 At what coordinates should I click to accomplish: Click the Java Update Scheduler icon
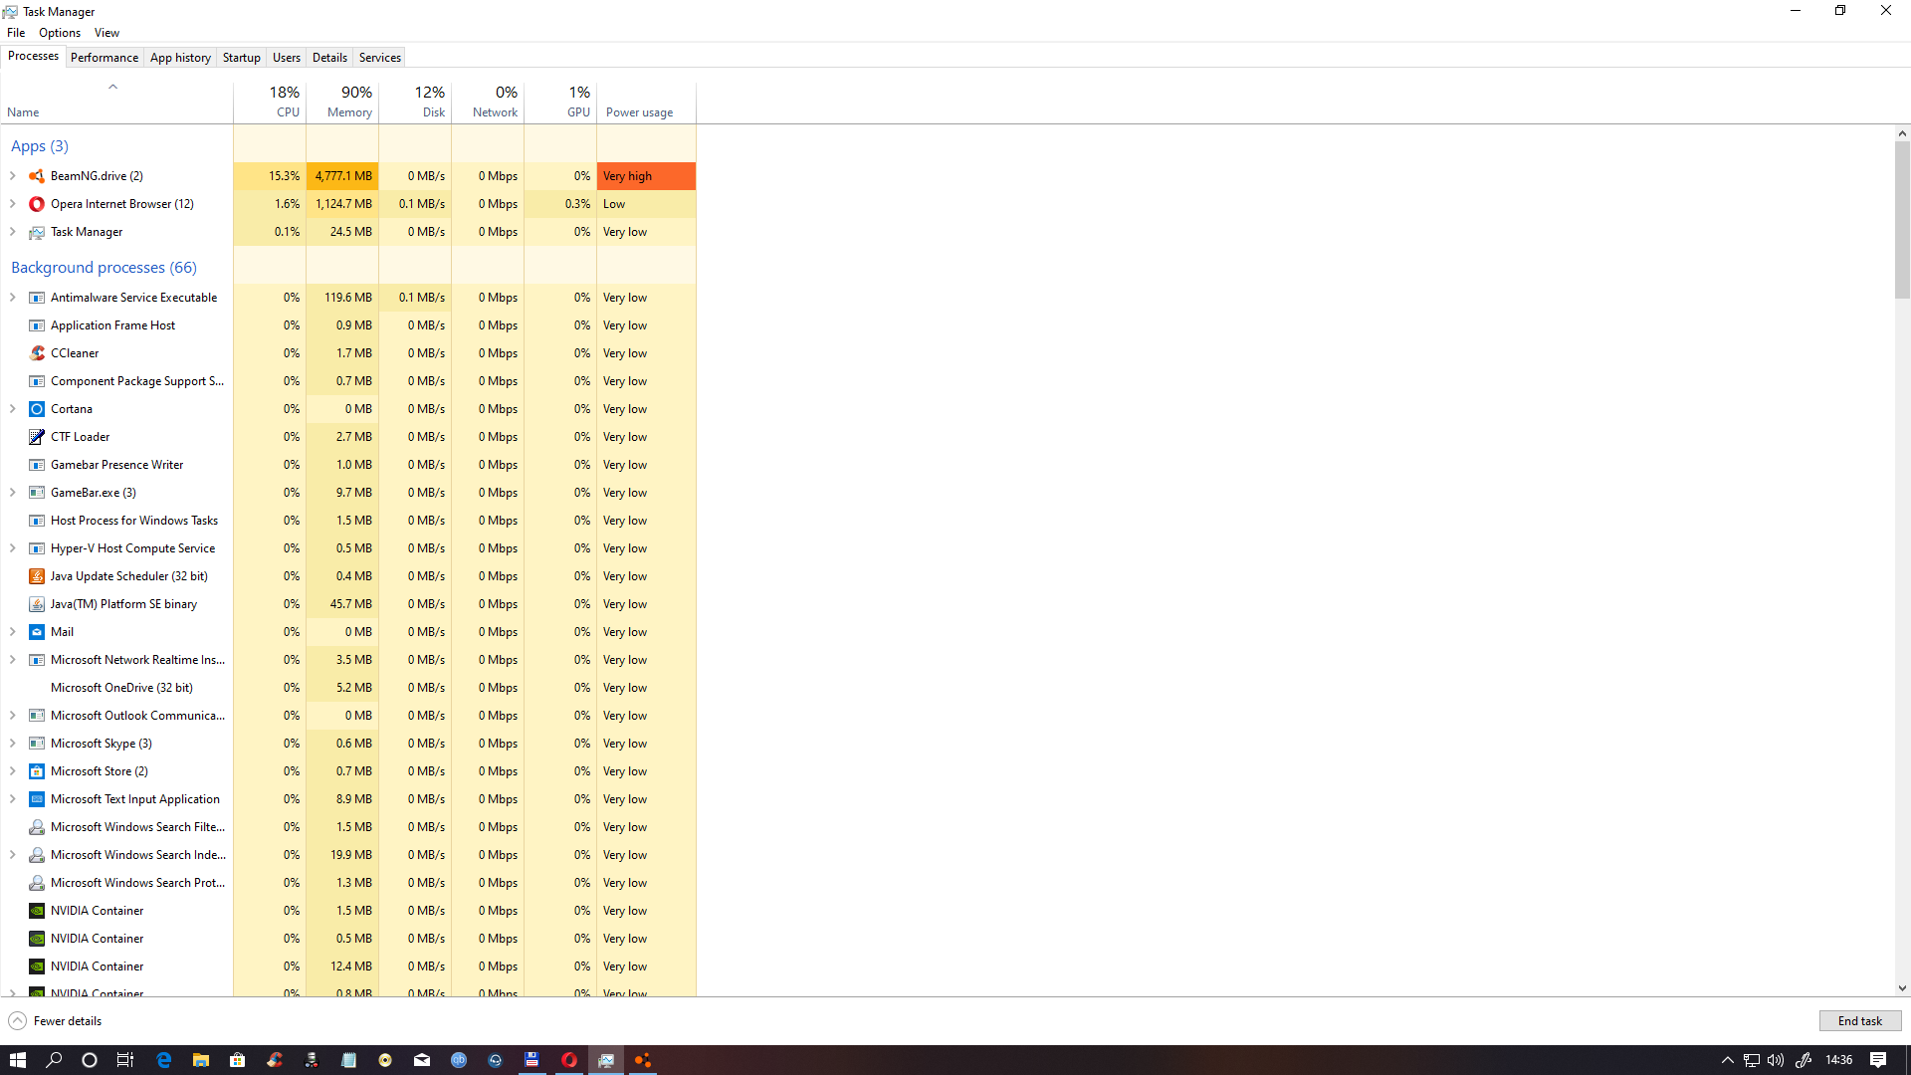pos(37,576)
